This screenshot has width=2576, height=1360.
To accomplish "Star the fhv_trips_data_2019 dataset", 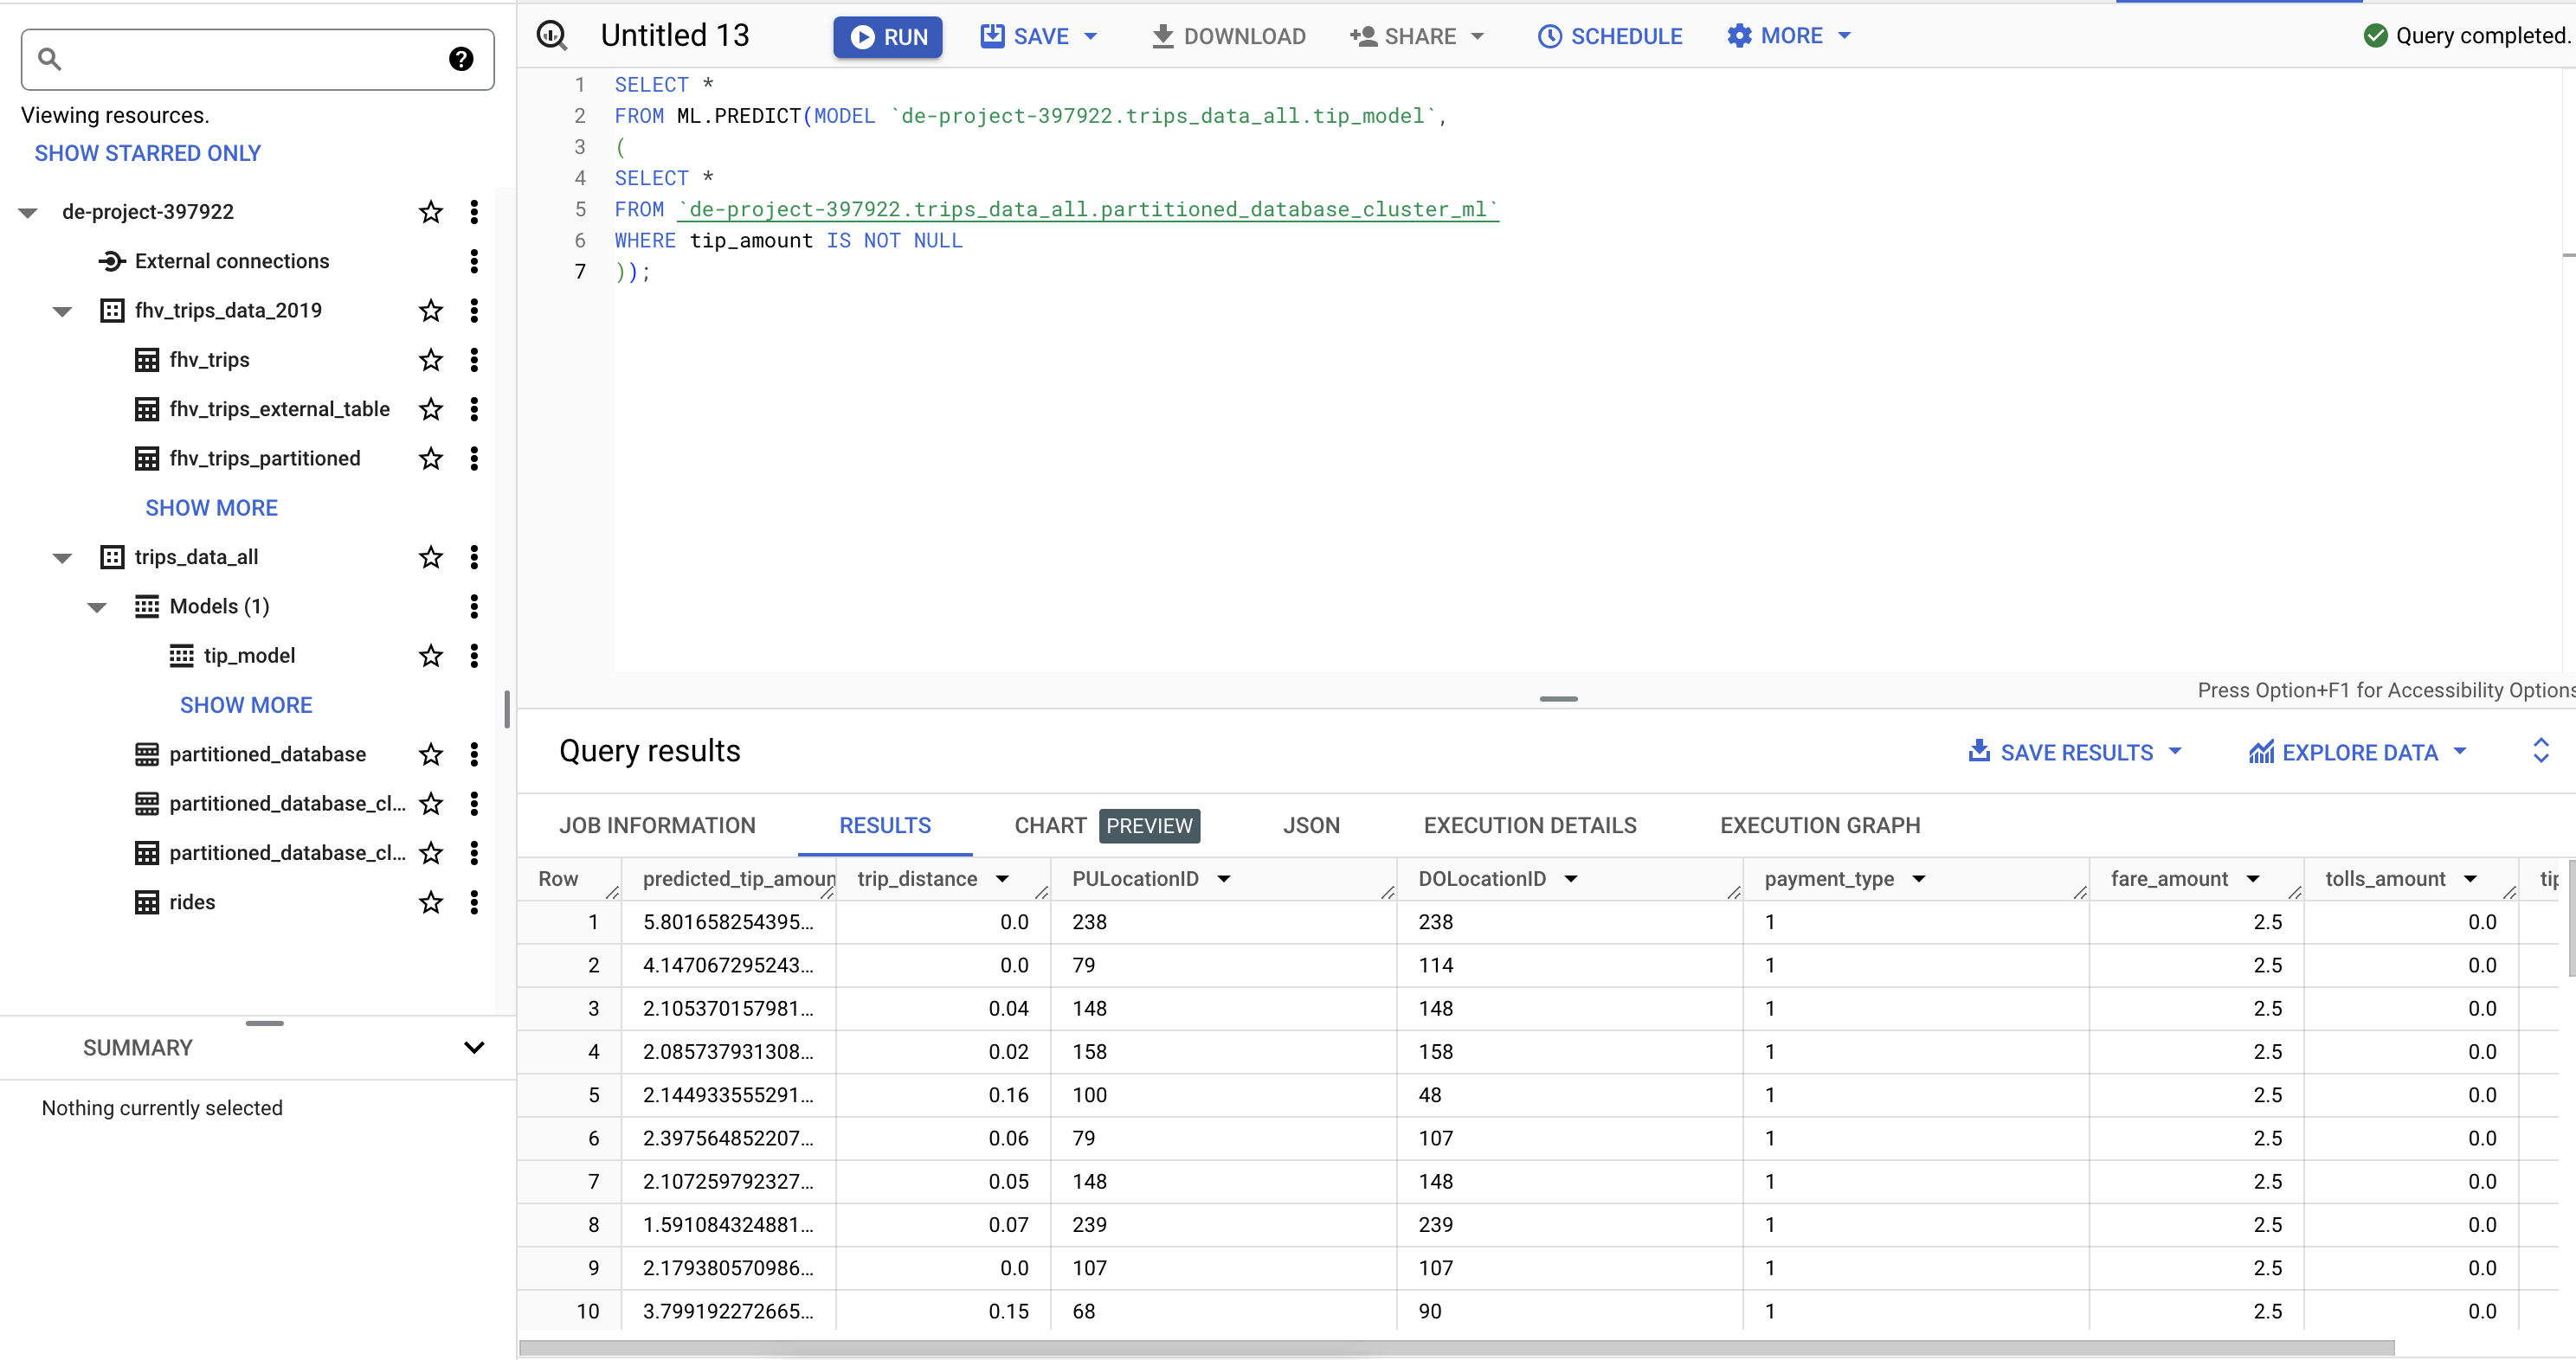I will [x=431, y=311].
